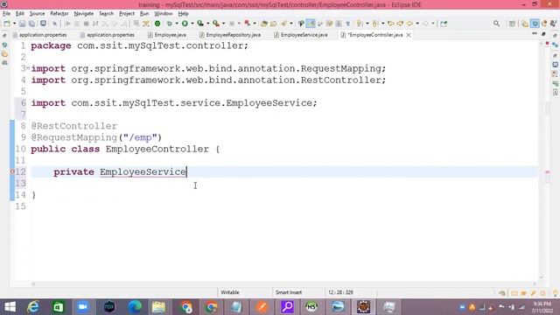This screenshot has height=315, width=560.
Task: Expand the Debug button dropdown arrow
Action: [x=177, y=24]
